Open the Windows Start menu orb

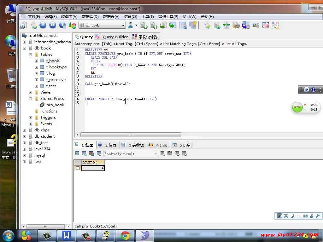point(8,236)
